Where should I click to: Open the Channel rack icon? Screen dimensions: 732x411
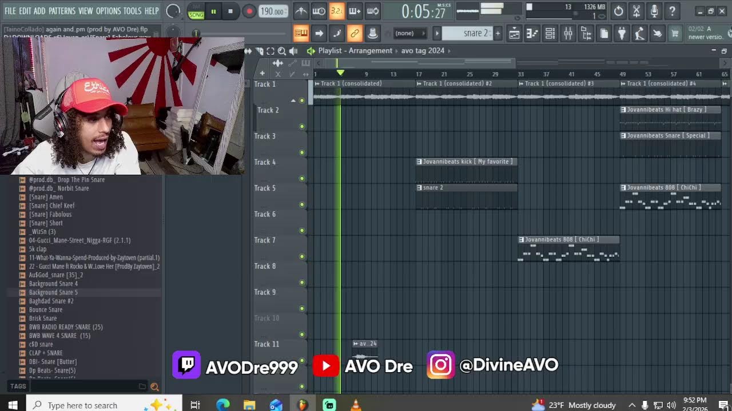coord(550,34)
